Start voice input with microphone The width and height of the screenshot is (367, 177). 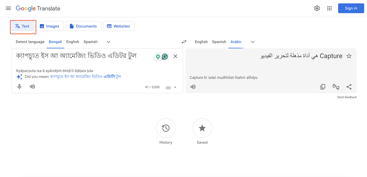pyautogui.click(x=19, y=87)
